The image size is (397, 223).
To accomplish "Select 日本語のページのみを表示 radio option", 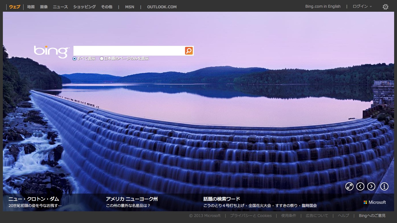I will [x=102, y=59].
